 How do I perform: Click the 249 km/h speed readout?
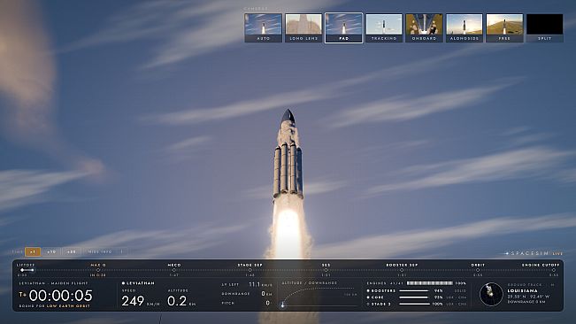(x=141, y=301)
